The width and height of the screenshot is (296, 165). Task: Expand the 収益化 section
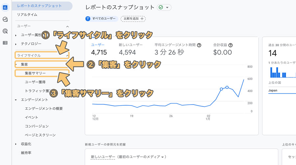(16, 144)
